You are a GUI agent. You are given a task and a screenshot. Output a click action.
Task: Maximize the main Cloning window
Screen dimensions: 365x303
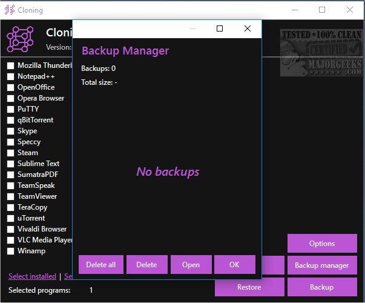[x=322, y=10]
